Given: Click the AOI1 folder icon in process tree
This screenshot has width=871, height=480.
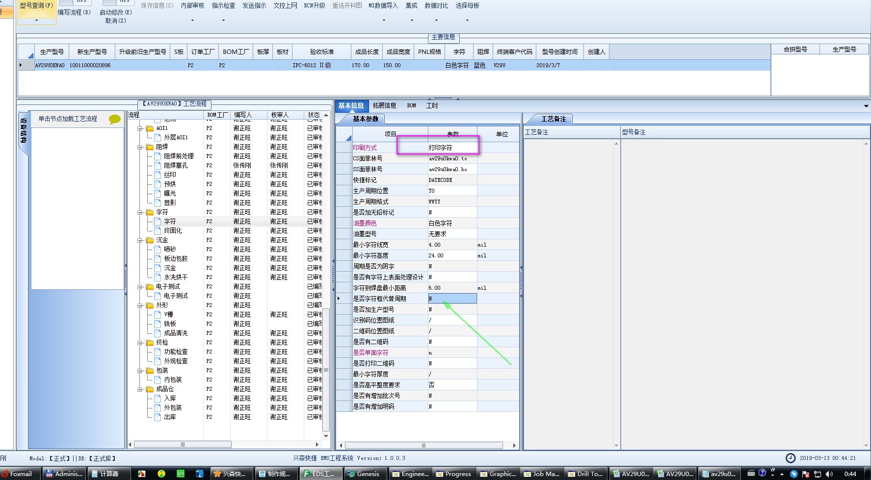Looking at the screenshot, I should (x=150, y=128).
